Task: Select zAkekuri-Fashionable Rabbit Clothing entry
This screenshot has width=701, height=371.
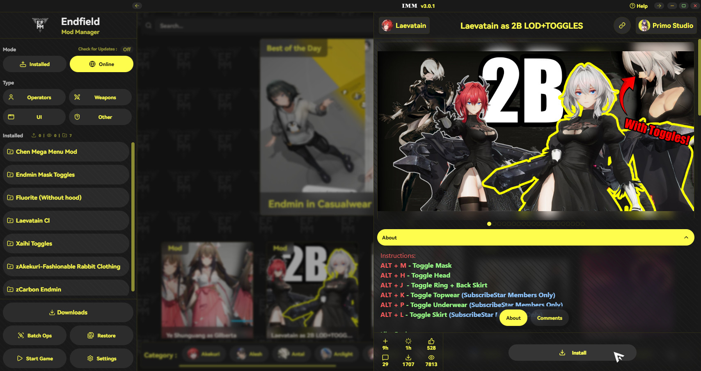Action: coord(66,266)
